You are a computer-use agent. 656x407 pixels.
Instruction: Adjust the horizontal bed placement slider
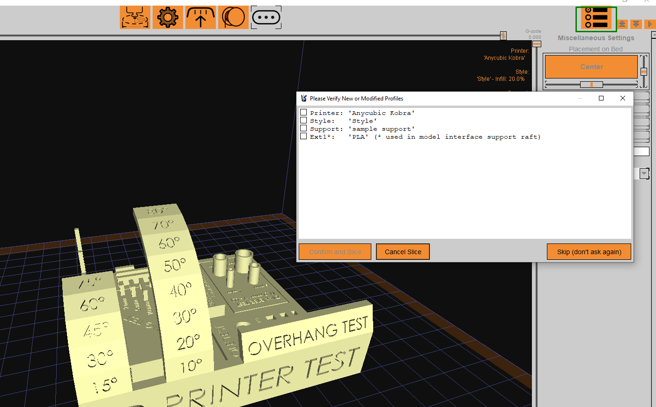tap(591, 85)
